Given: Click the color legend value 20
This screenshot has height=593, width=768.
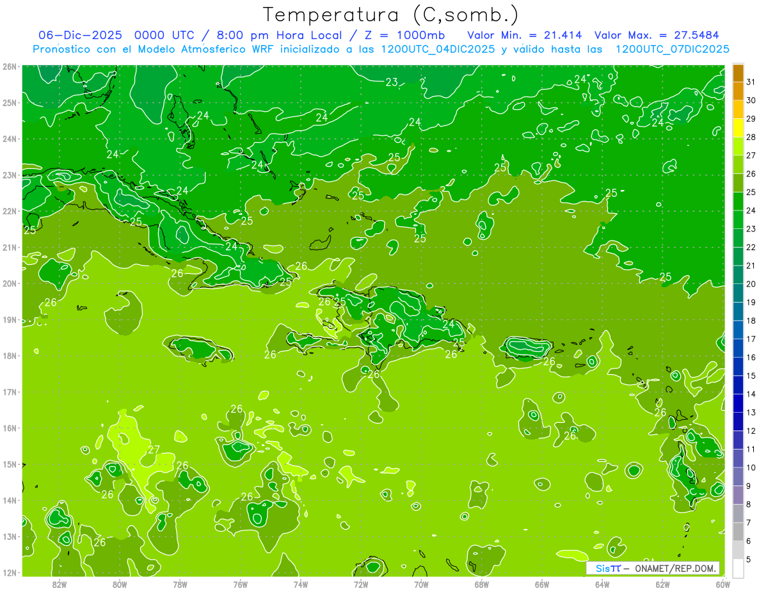Looking at the screenshot, I should coord(751,284).
